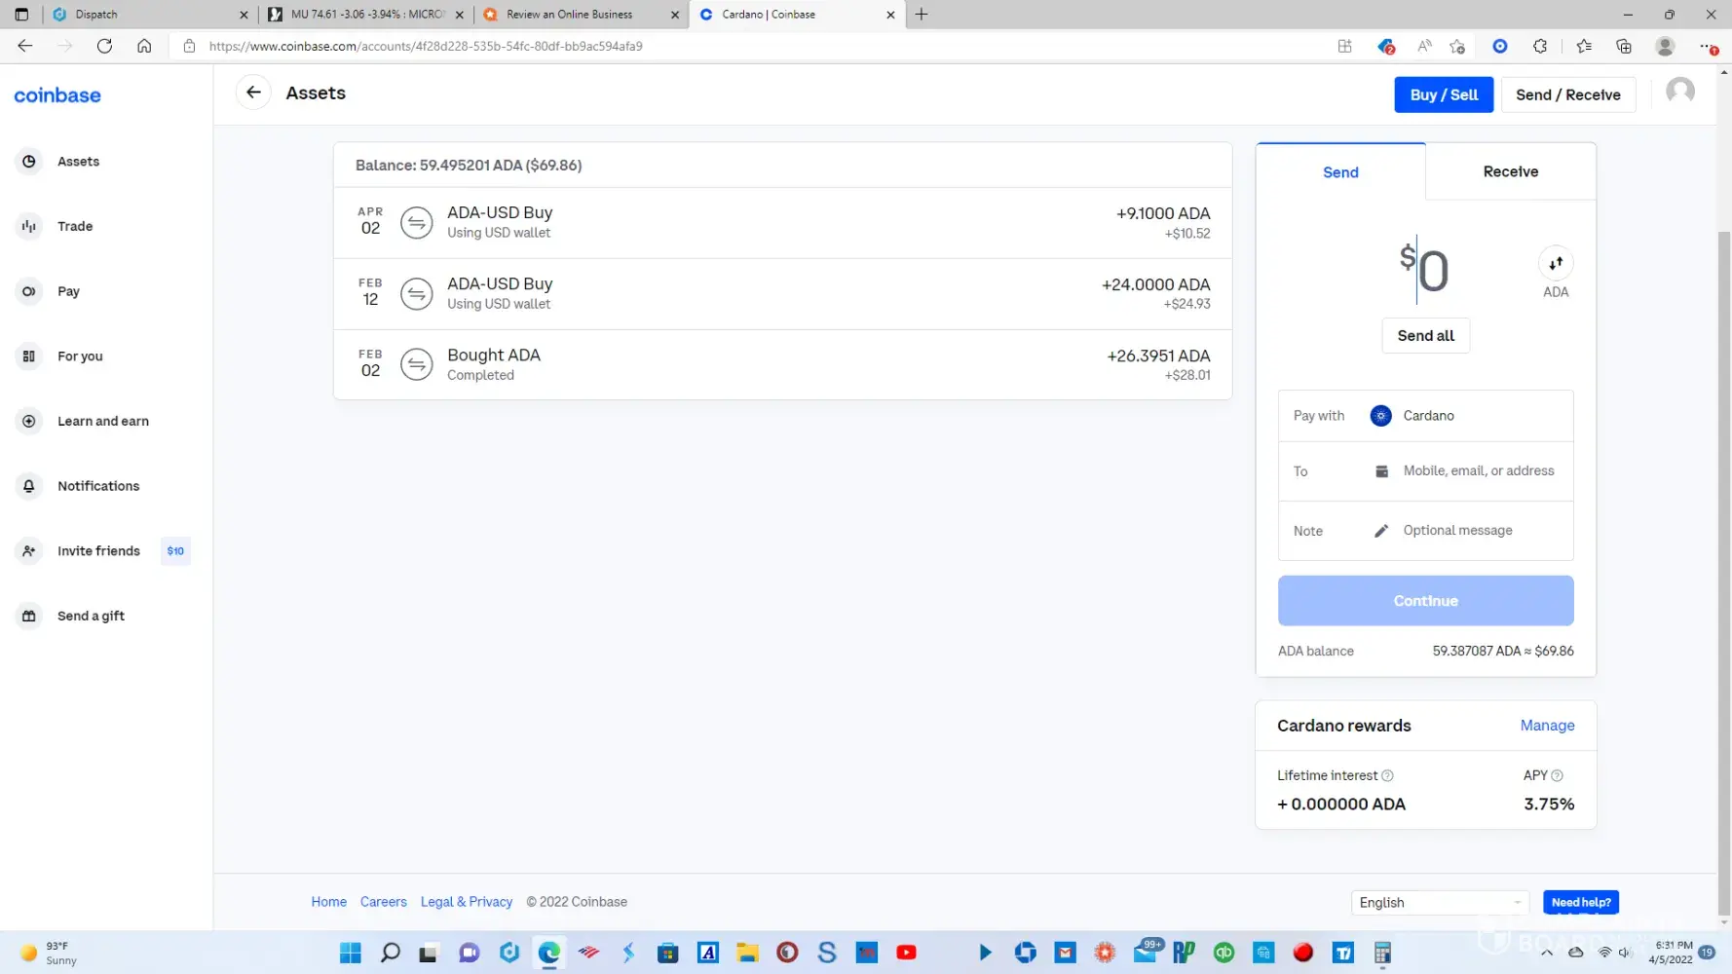Open File Explorer from the taskbar
The image size is (1732, 974).
pos(747,953)
